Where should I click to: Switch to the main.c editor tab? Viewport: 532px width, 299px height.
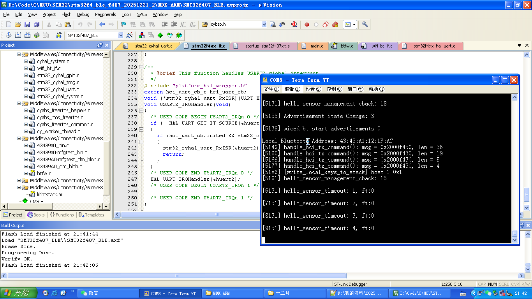[x=316, y=46]
